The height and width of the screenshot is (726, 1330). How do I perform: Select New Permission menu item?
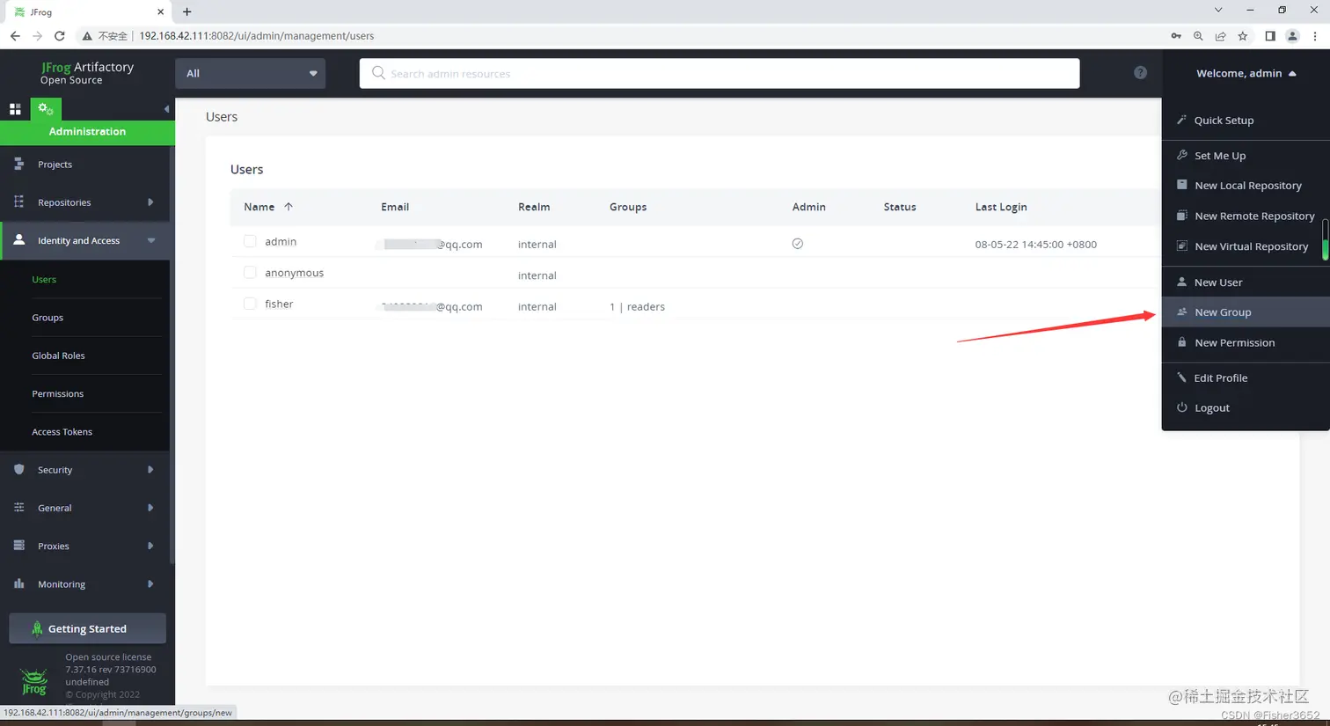(x=1246, y=342)
